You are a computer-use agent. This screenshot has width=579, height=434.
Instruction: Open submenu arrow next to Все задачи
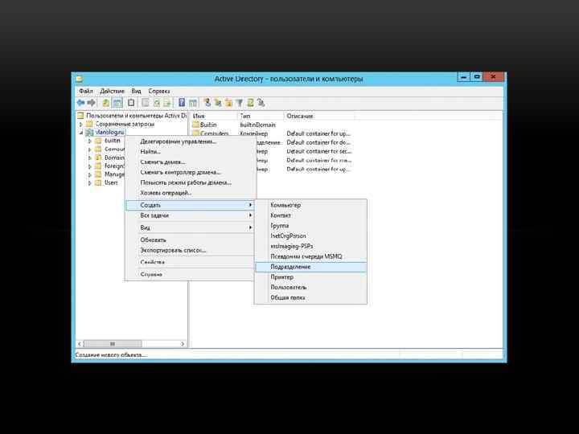click(250, 215)
